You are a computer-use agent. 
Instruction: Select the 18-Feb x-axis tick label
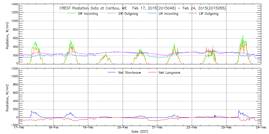54,128
